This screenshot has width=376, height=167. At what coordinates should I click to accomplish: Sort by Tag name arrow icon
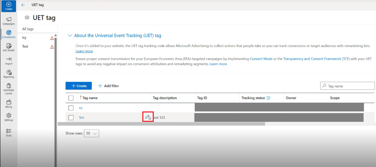coord(81,97)
